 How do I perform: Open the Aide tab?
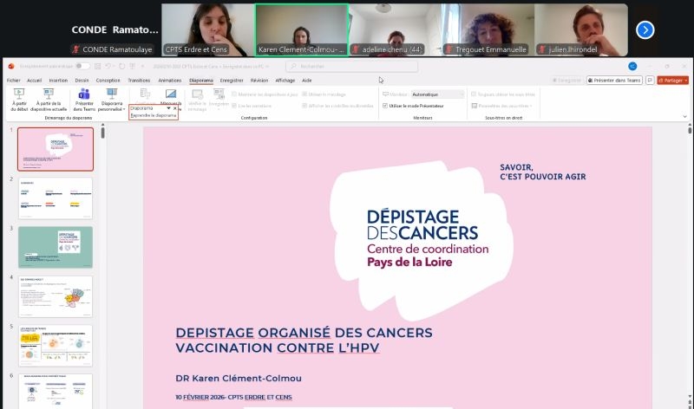pos(307,81)
